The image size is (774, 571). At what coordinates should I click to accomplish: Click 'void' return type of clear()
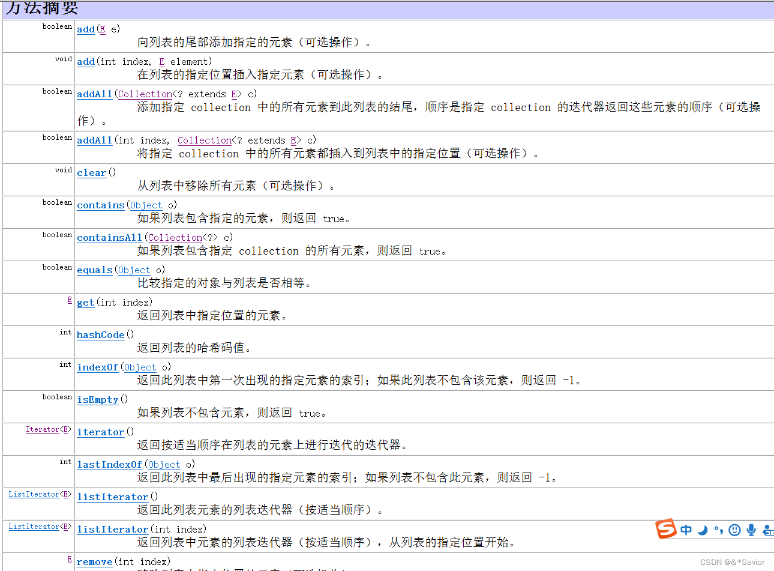tap(64, 170)
